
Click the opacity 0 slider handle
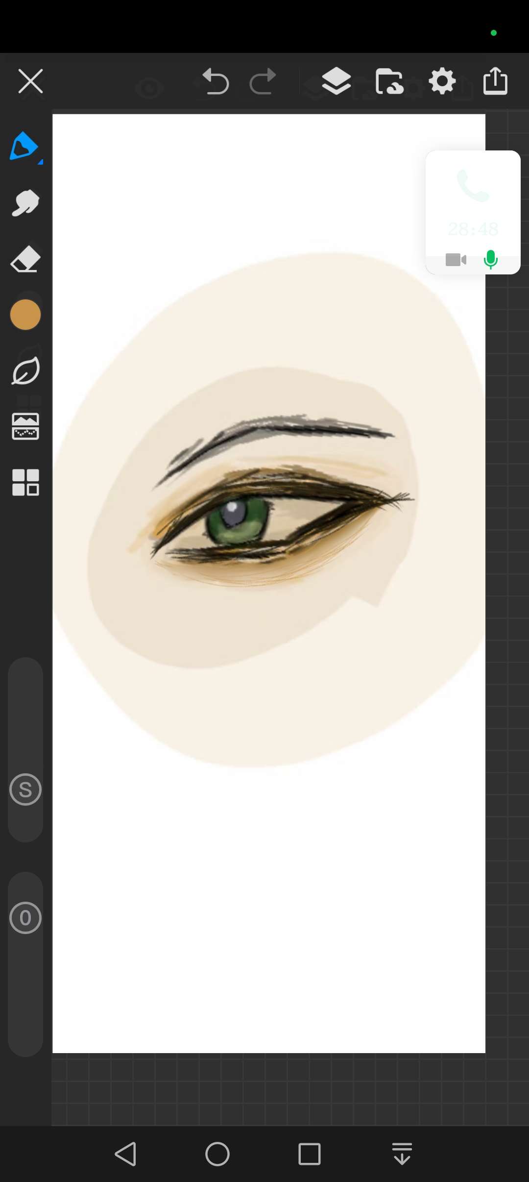tap(25, 918)
